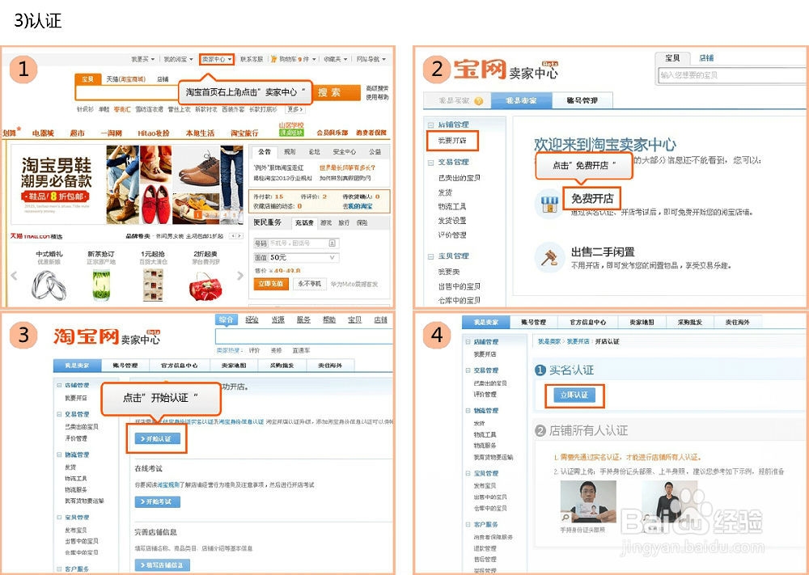809x575 pixels.
Task: Click 物流工具 in the panel 3 sidebar
Action: (76, 479)
